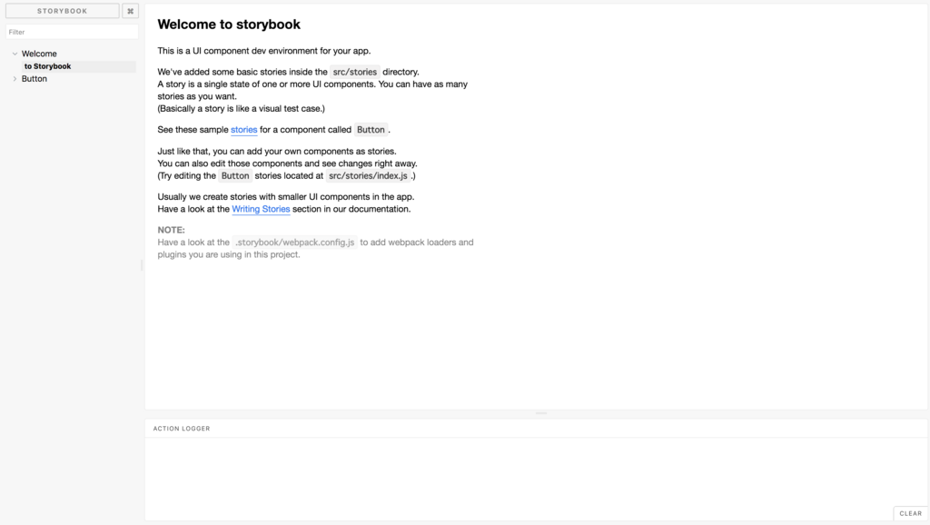Open the 'stories' link
This screenshot has width=930, height=525.
click(243, 129)
